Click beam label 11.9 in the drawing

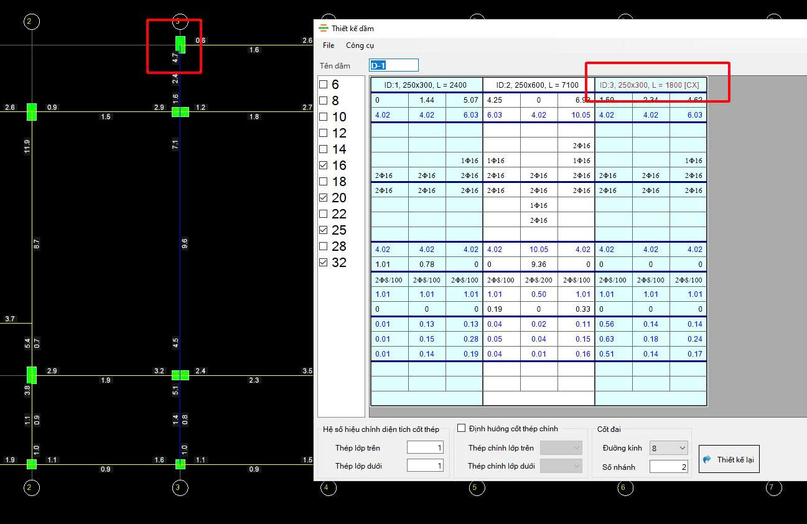(x=27, y=146)
